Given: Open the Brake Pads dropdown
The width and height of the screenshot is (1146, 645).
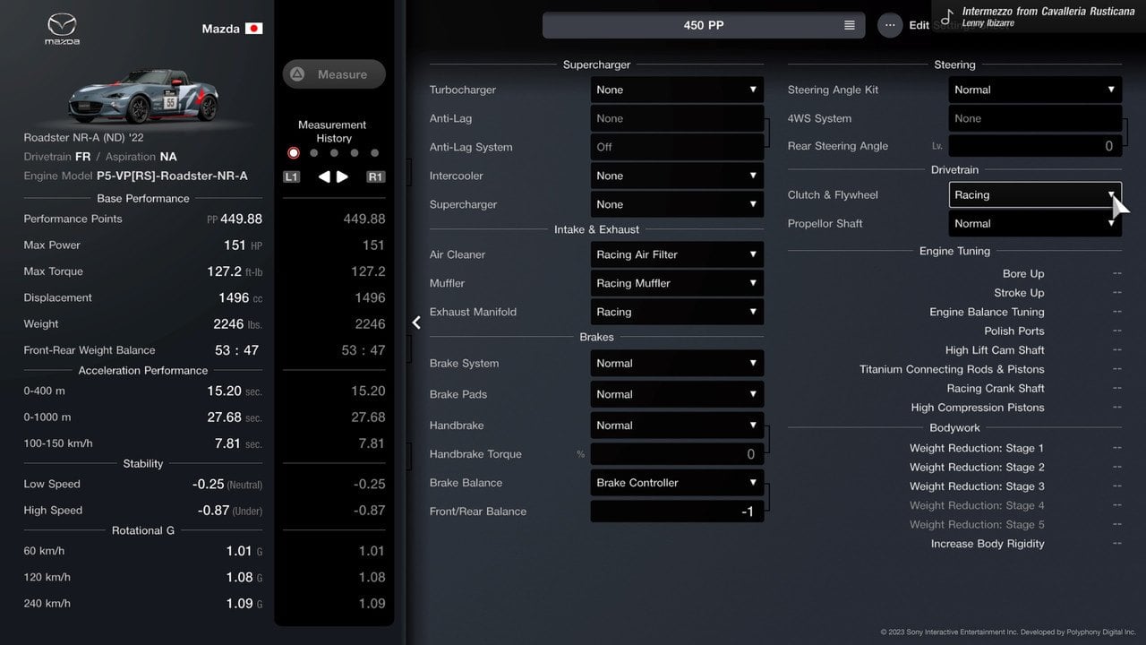Looking at the screenshot, I should click(x=677, y=394).
